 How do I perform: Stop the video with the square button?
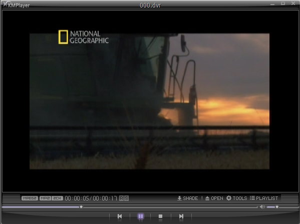pyautogui.click(x=161, y=216)
